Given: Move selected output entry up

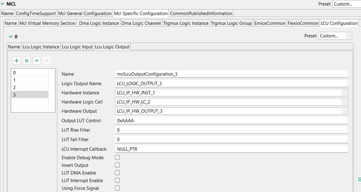Looking at the screenshot, I should point(37,61).
